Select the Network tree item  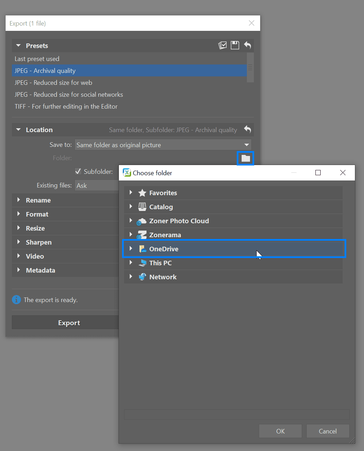[163, 277]
